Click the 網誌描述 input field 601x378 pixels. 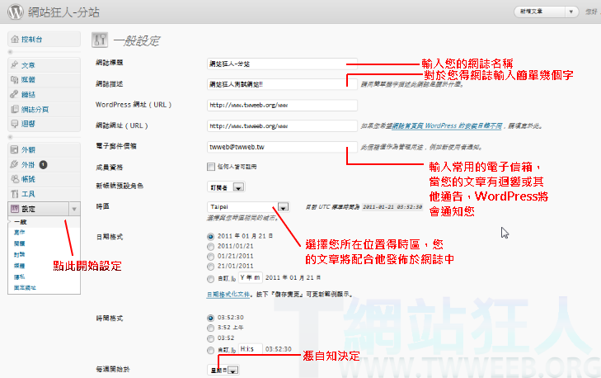(282, 84)
